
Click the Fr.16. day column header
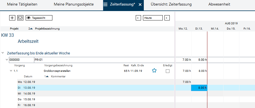(247, 29)
